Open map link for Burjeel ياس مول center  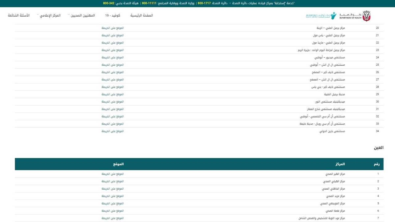click(113, 35)
